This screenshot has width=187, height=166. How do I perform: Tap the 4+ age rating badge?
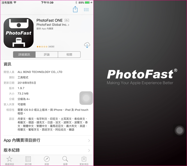[67, 20]
